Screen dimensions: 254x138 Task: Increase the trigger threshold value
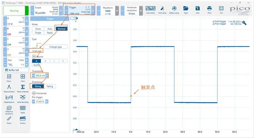coord(47,76)
